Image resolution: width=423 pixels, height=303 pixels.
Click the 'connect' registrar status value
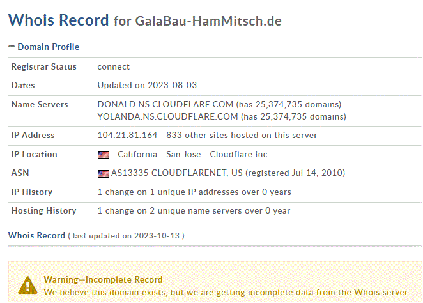pyautogui.click(x=114, y=67)
